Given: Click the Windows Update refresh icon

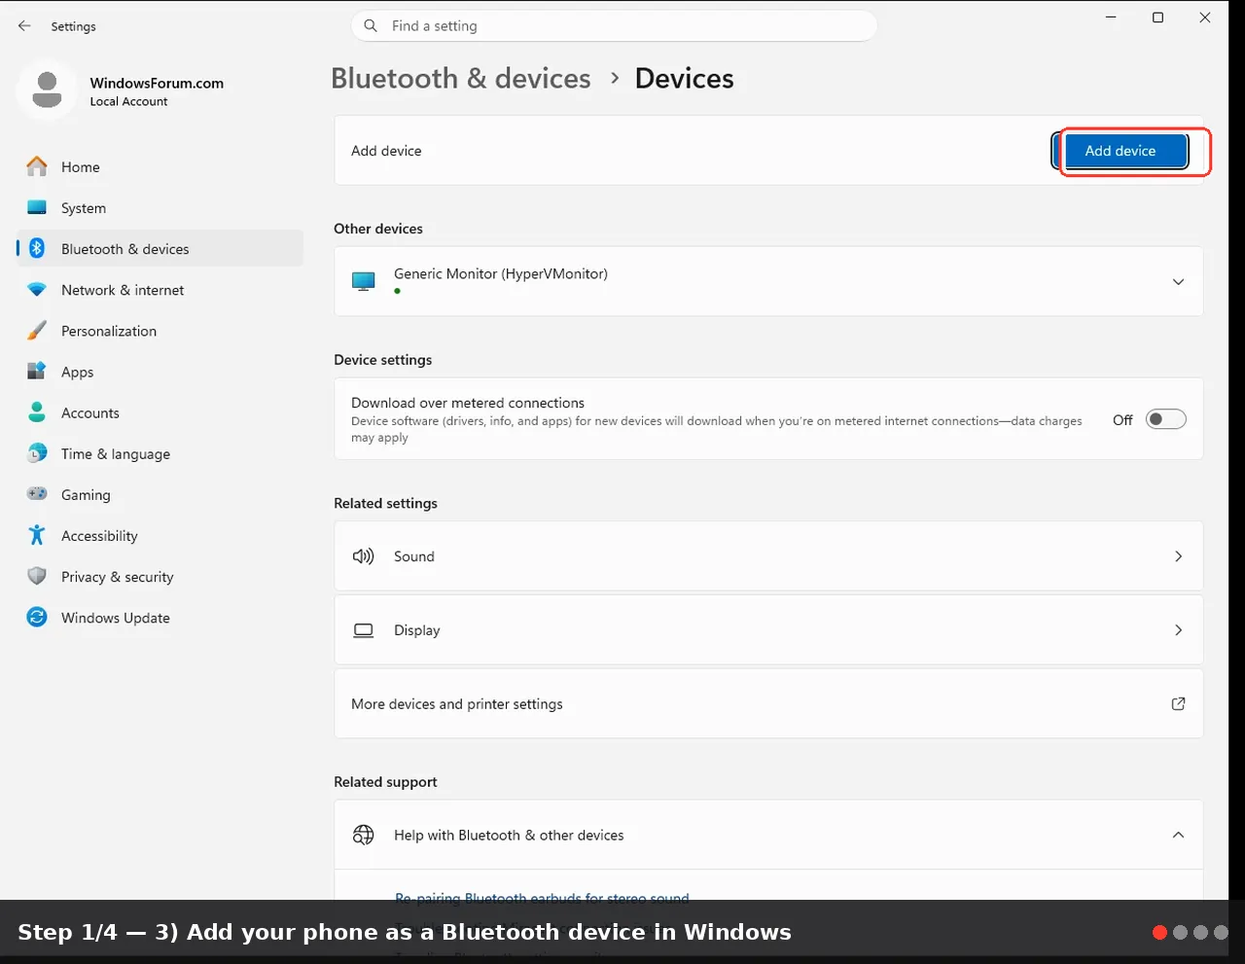Looking at the screenshot, I should click(x=37, y=617).
